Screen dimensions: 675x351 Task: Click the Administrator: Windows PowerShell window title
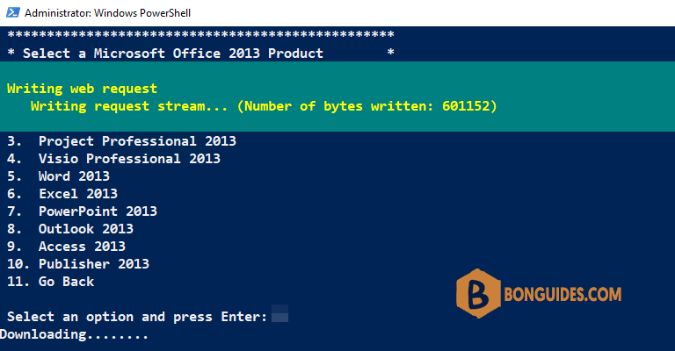107,13
